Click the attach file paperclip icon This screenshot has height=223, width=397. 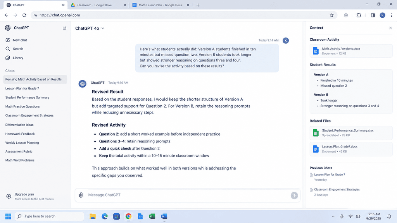point(81,195)
